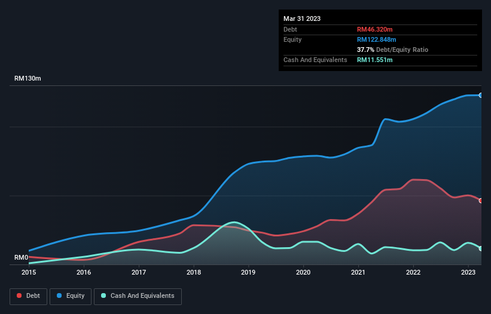
Task: Click the RM122.848m equity value
Action: tap(376, 39)
